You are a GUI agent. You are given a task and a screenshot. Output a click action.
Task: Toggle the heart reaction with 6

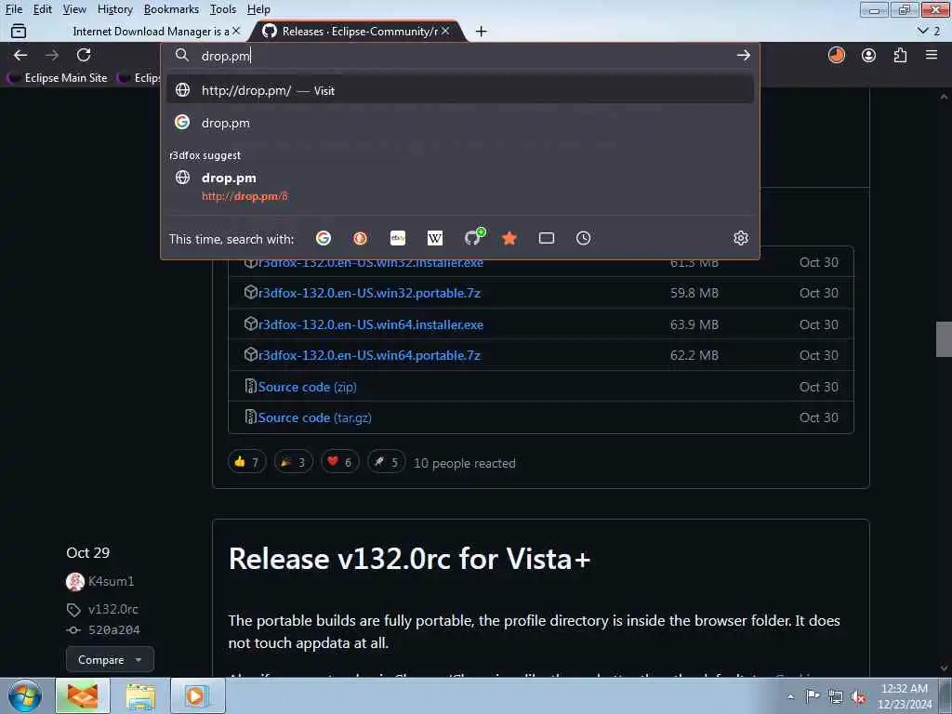tap(340, 462)
